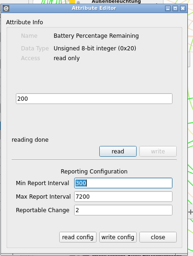Click the deCONZ app icon in title bar
This screenshot has width=193, height=256.
click(x=6, y=8)
